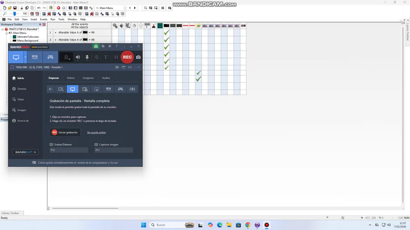The image size is (410, 230).
Task: Open the Tools menu in Clickteam Fusion
Action: click(61, 19)
